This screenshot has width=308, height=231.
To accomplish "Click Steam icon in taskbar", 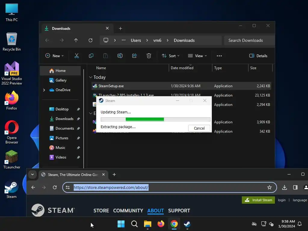I will tap(187, 224).
